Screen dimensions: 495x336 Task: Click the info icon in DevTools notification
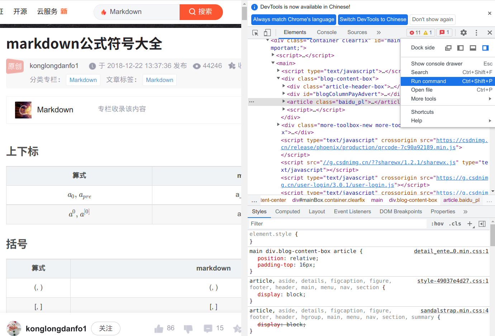pyautogui.click(x=254, y=7)
